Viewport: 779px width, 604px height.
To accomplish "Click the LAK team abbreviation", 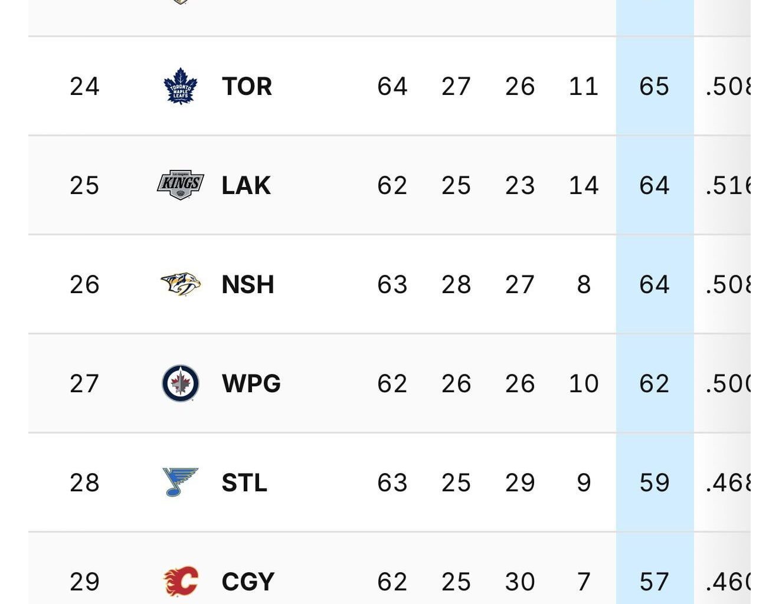I will coord(246,185).
